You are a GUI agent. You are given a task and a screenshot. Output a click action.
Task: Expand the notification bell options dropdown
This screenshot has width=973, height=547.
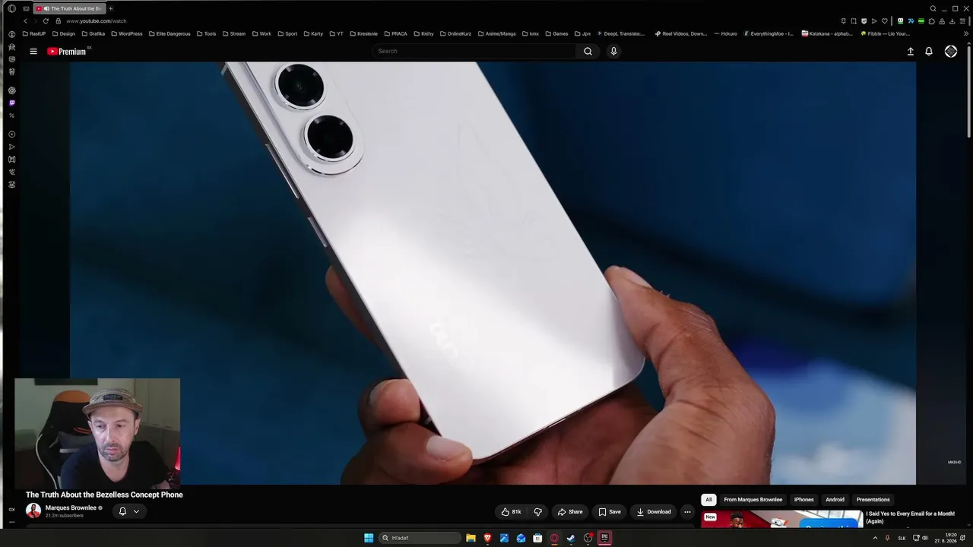click(x=136, y=511)
